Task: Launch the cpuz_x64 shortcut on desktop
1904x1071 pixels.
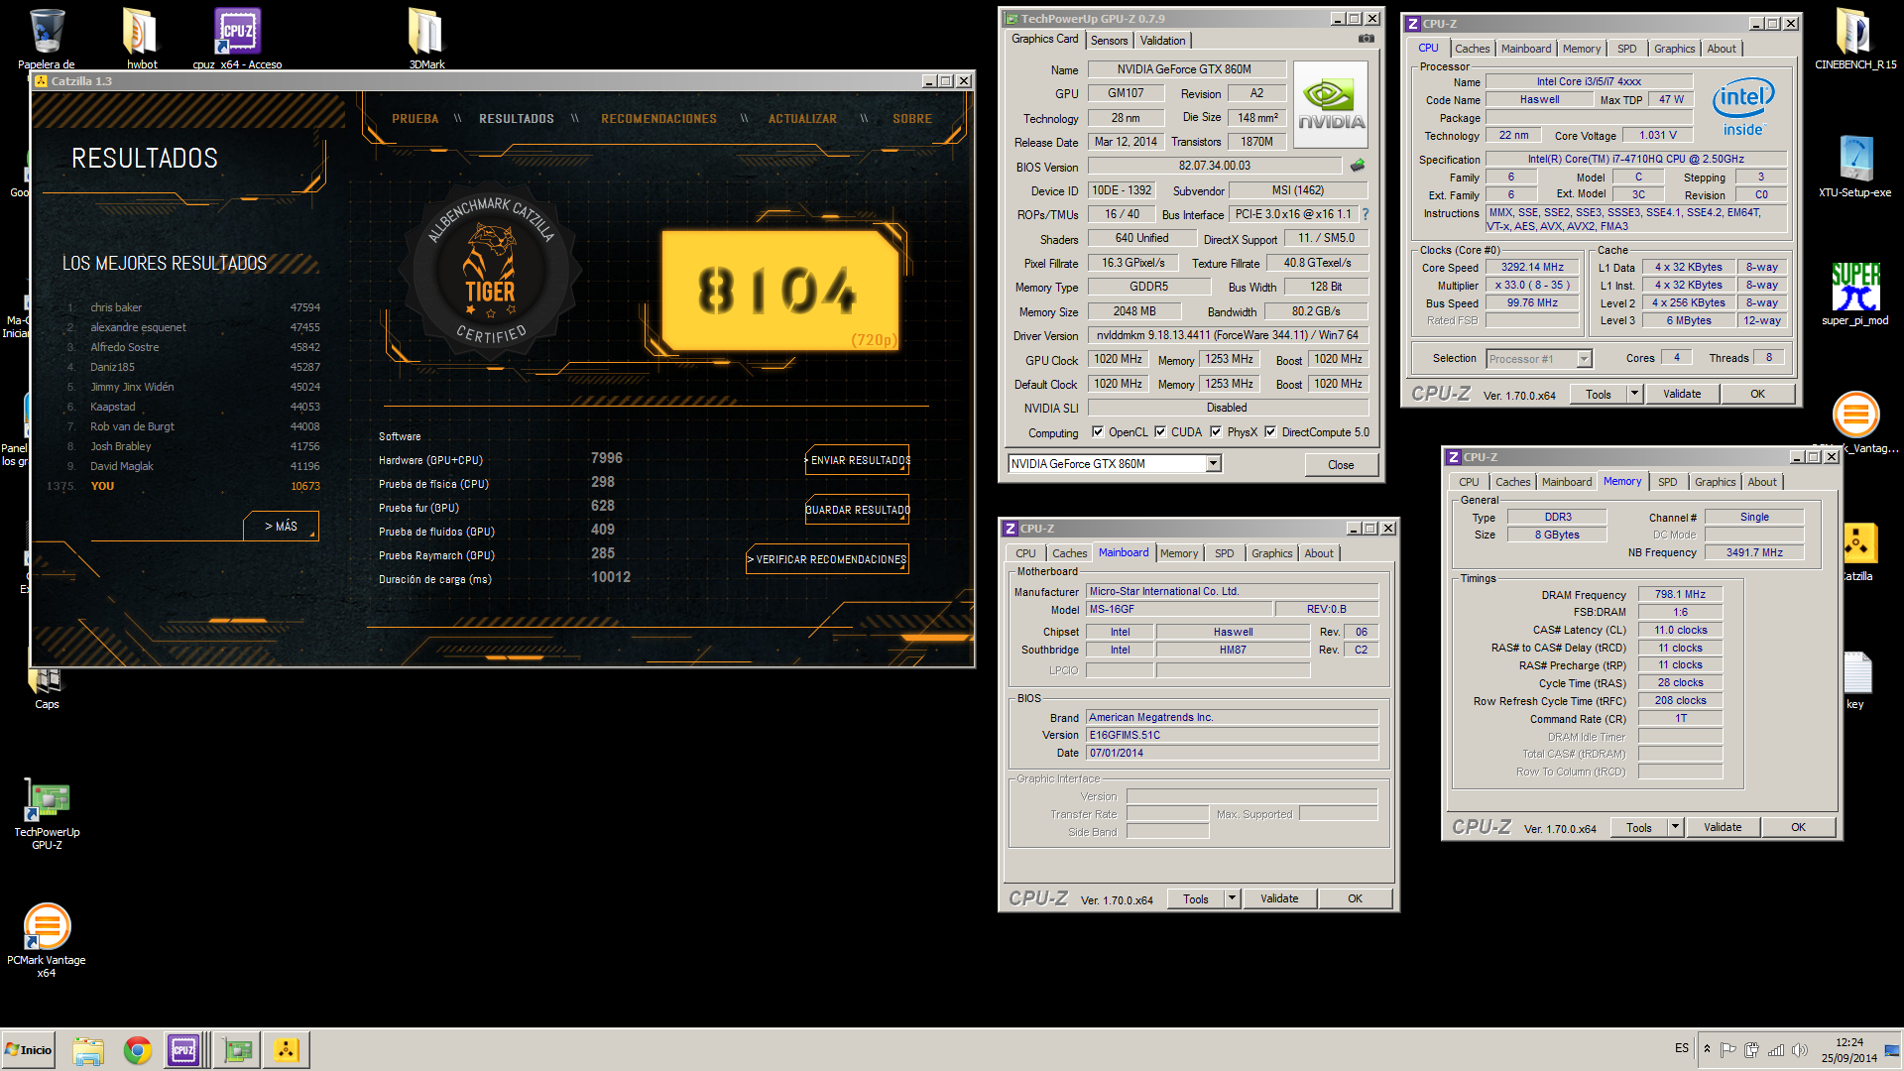Action: (237, 38)
